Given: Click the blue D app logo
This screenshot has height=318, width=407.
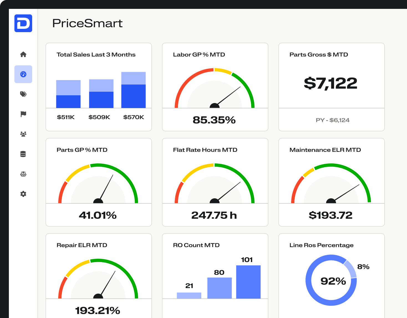Looking at the screenshot, I should pyautogui.click(x=23, y=23).
